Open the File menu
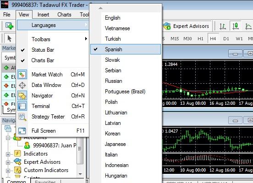The image size is (253, 183). (x=7, y=15)
